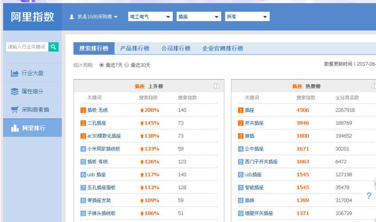Click the 106% trend value
This screenshot has width=376, height=222.
click(x=152, y=214)
